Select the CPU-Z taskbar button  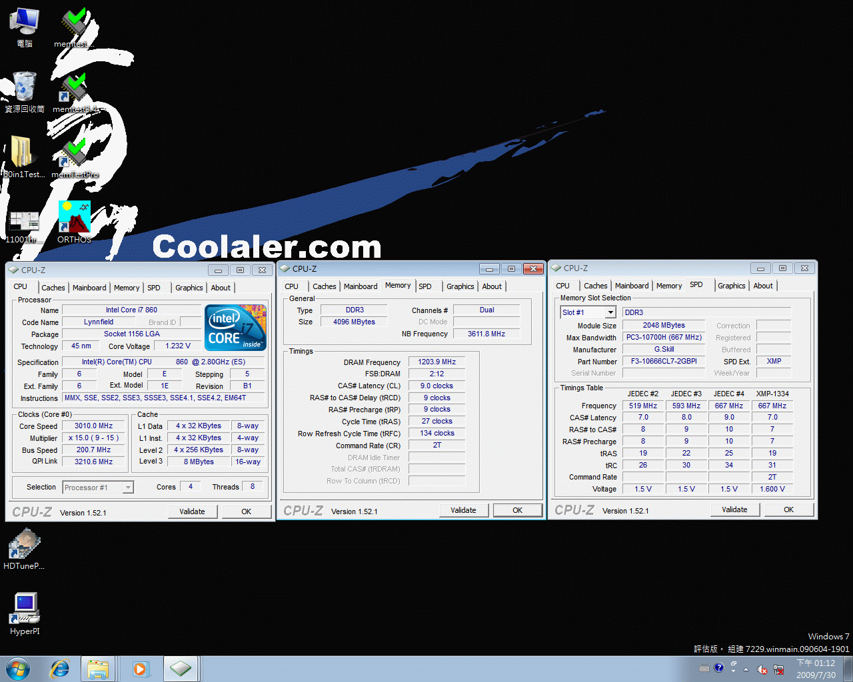pos(180,669)
